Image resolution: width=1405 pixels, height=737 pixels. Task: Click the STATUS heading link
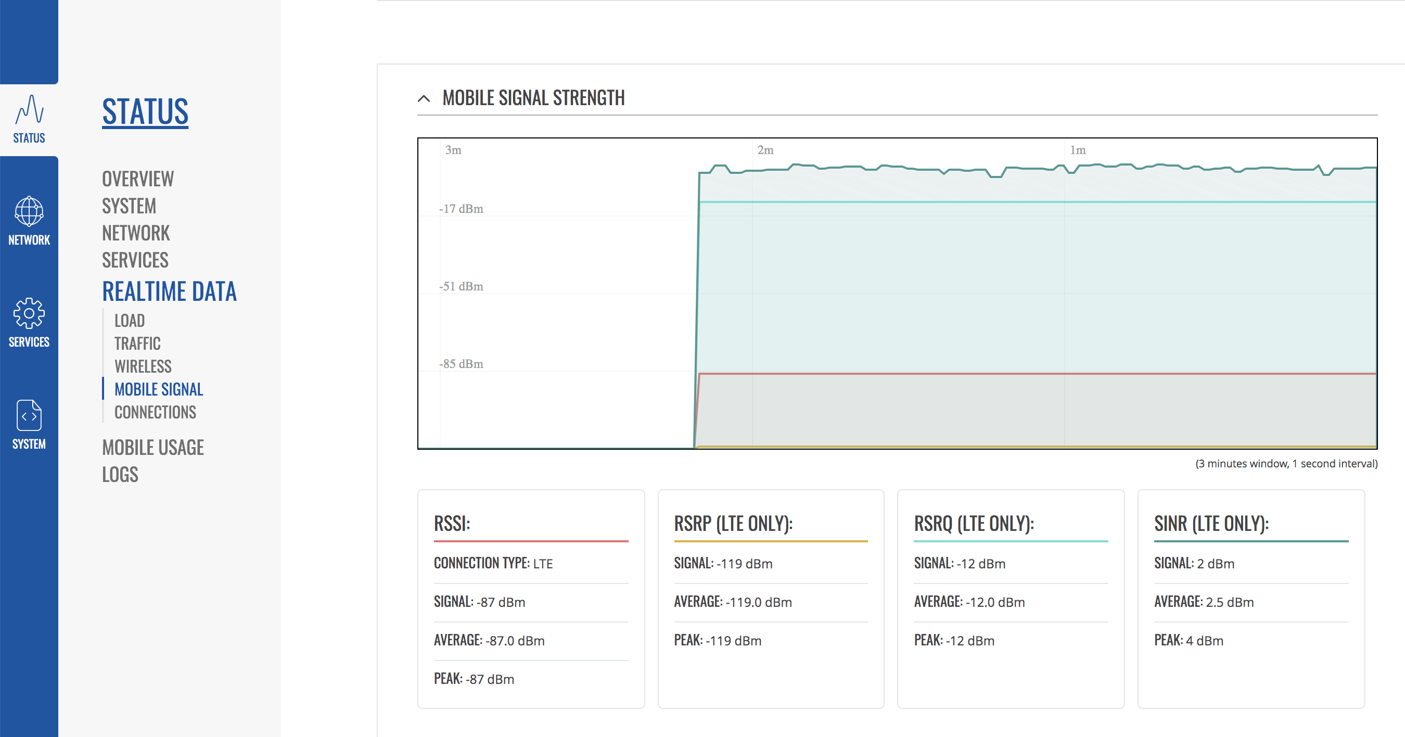pos(145,111)
